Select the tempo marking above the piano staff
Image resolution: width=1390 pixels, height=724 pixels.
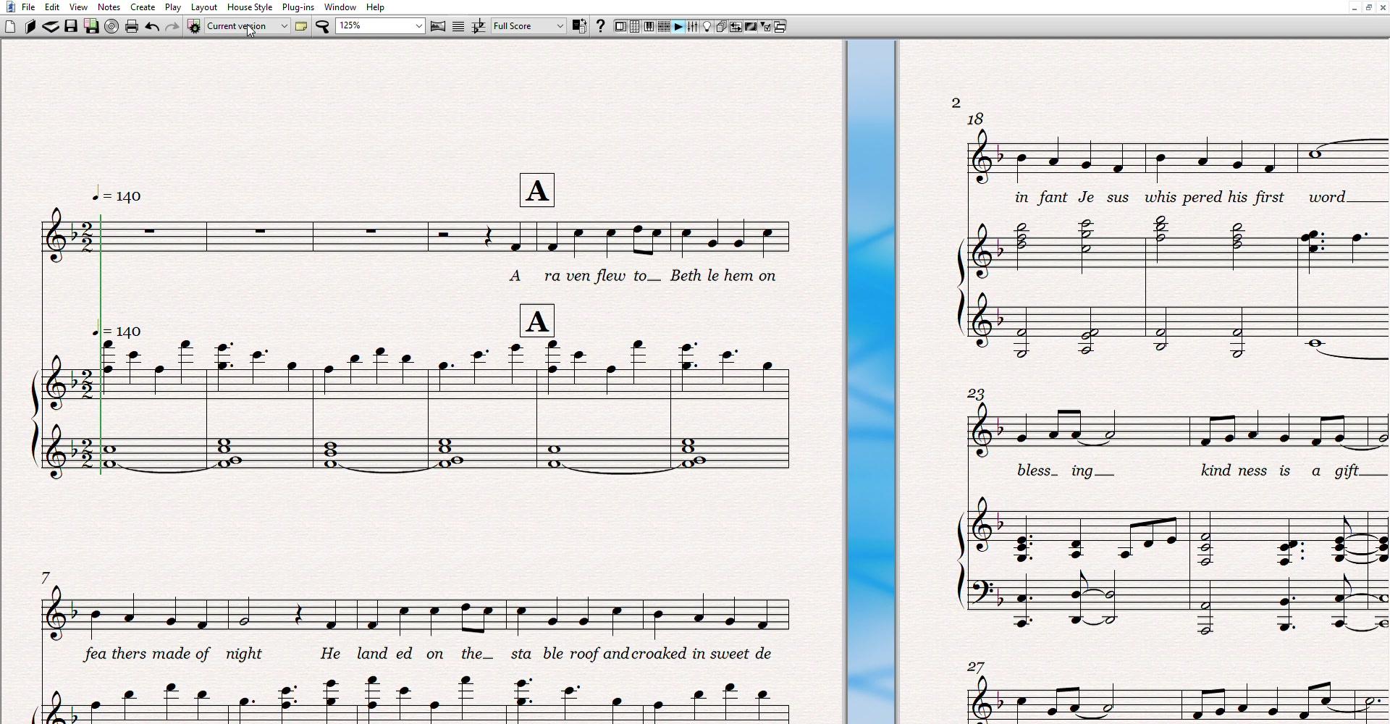click(117, 331)
